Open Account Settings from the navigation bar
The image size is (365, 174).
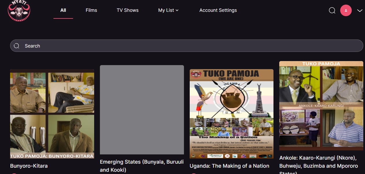point(218,10)
